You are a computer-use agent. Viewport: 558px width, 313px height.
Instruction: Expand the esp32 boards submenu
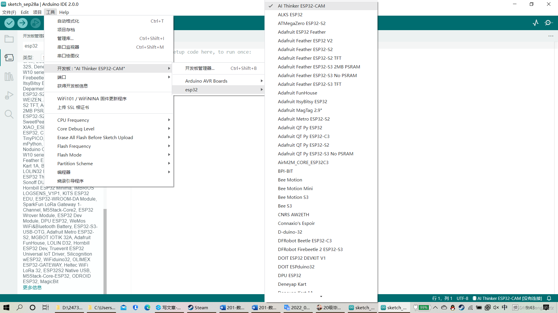(x=218, y=90)
